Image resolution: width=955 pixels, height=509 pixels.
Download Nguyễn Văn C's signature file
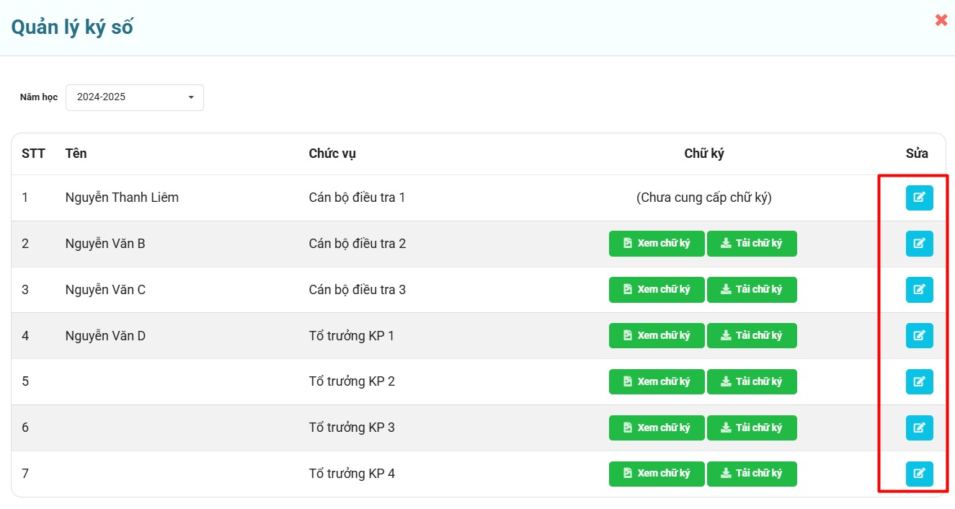coord(752,290)
